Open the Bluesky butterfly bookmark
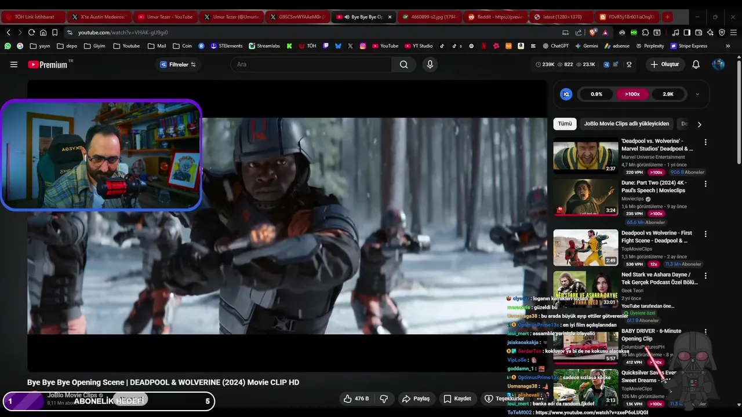 pos(338,46)
